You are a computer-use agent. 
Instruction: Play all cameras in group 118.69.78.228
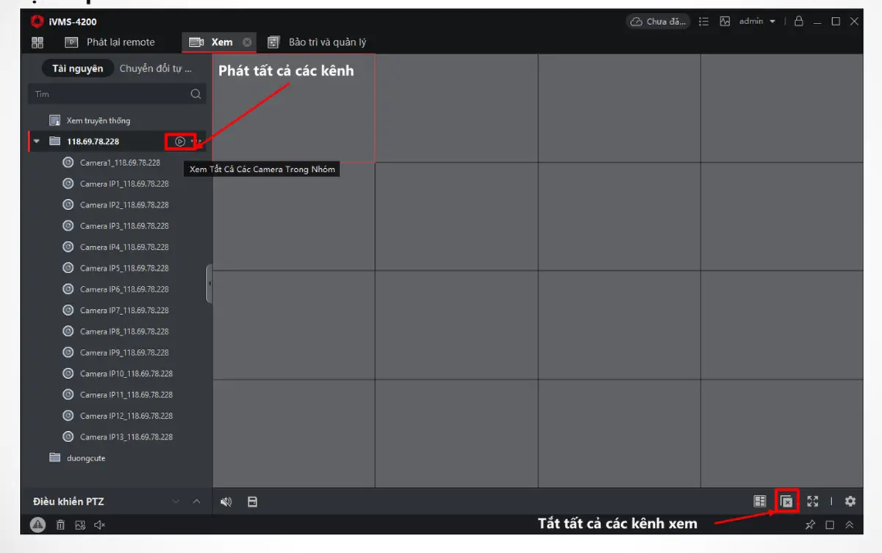coord(180,141)
